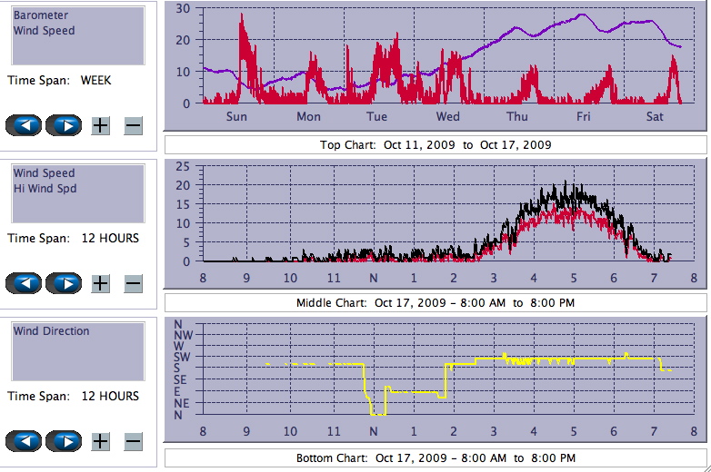Select Wind Direction in bottom list
711x472 pixels.
click(51, 331)
